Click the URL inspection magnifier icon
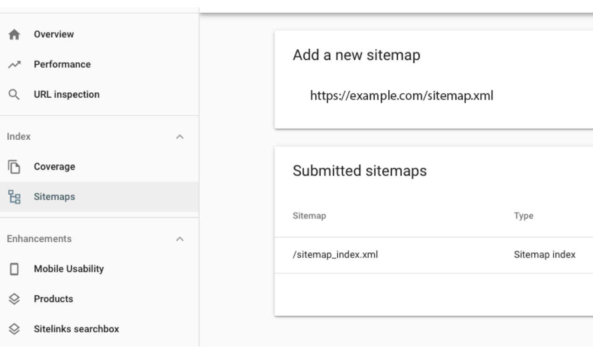The width and height of the screenshot is (593, 354). 15,95
